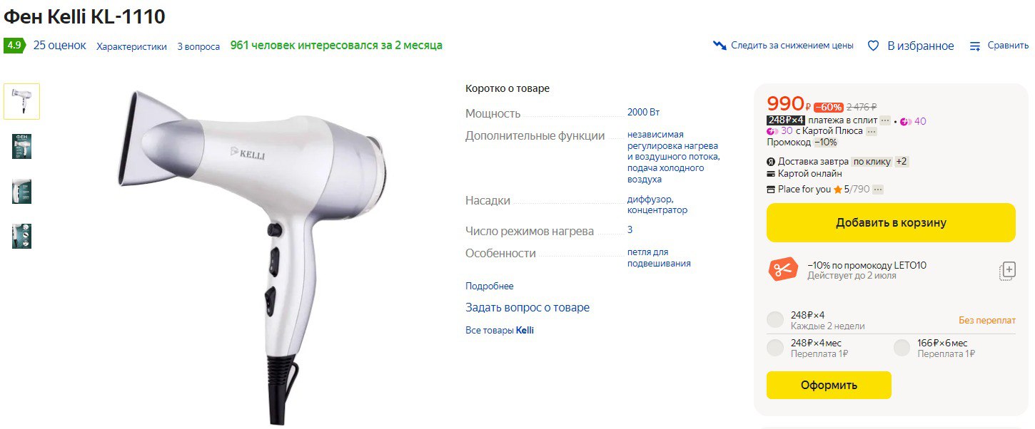
Task: Select the 248₽×4 every two weeks option
Action: click(x=775, y=320)
